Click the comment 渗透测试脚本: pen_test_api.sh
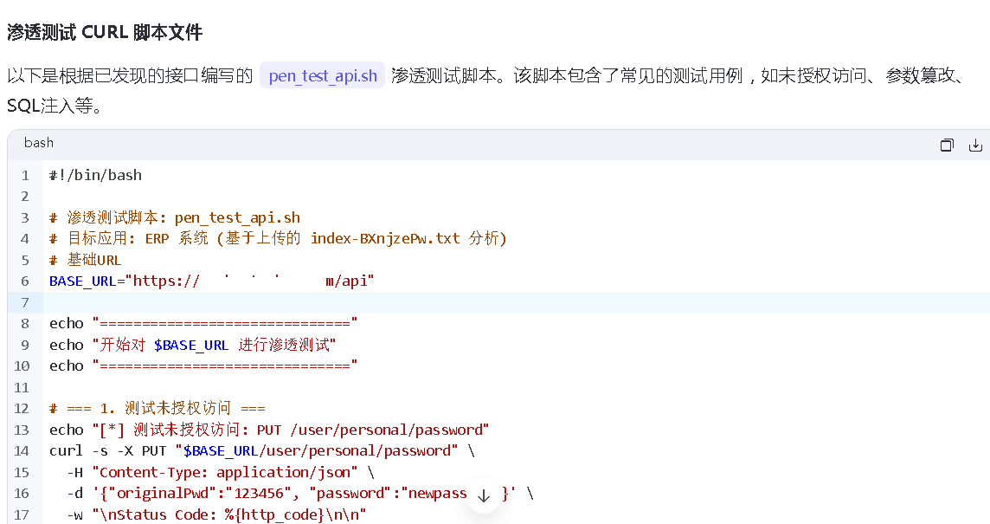 [x=175, y=217]
